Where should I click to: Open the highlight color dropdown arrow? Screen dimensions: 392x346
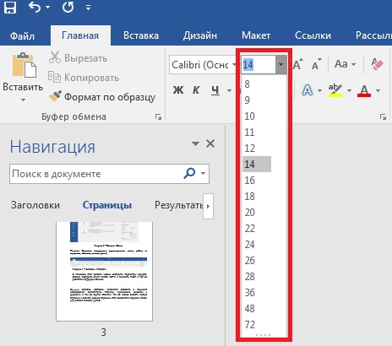coord(349,90)
